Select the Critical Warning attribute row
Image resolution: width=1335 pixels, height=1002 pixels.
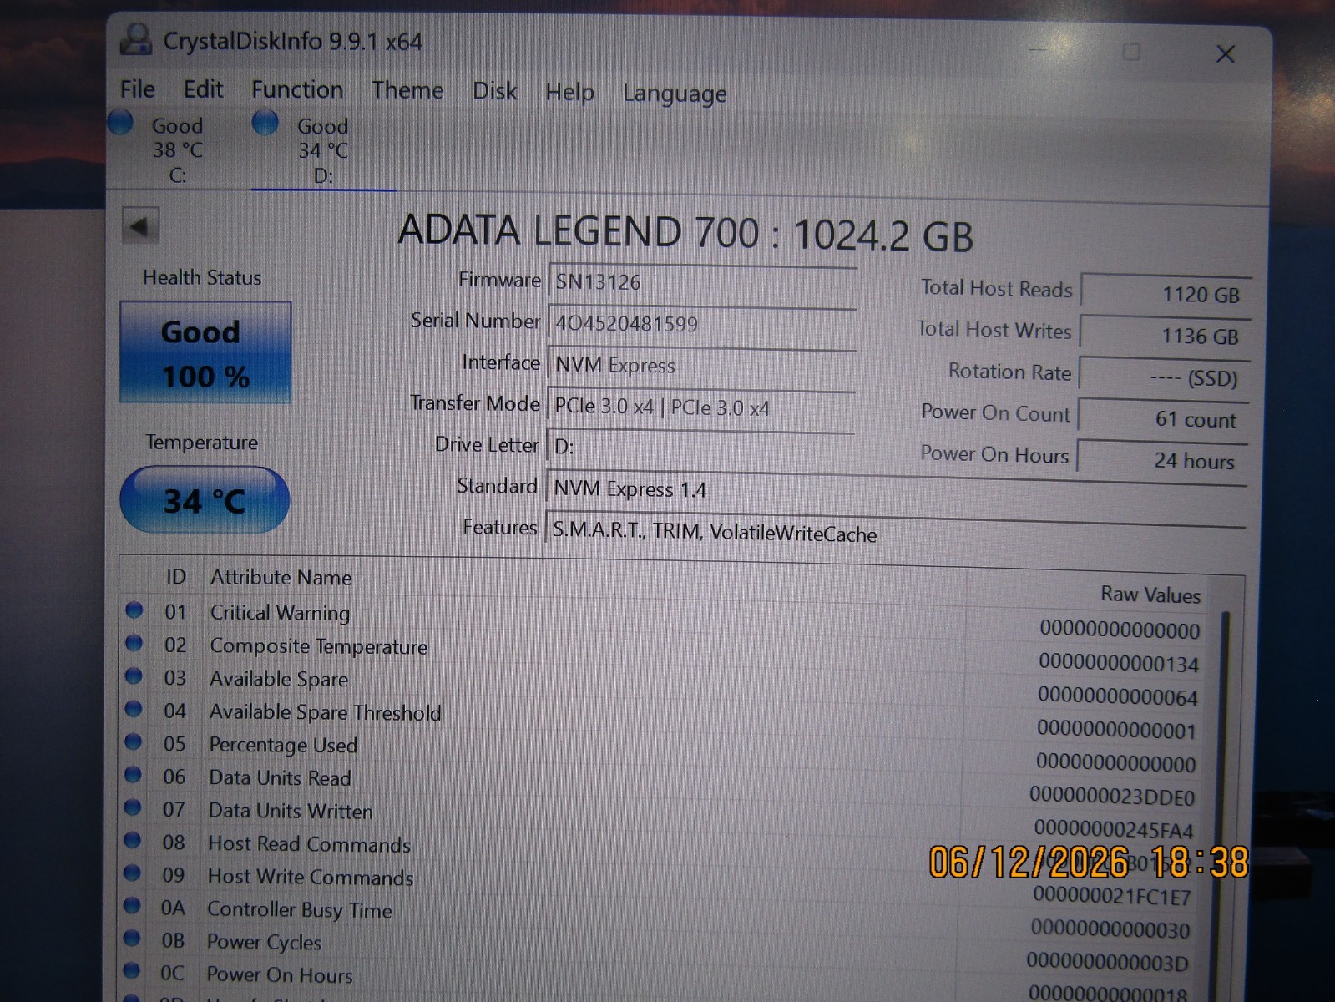pos(665,620)
